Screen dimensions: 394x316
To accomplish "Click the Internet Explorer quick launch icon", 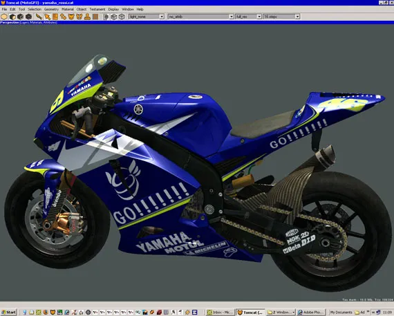I will click(67, 313).
